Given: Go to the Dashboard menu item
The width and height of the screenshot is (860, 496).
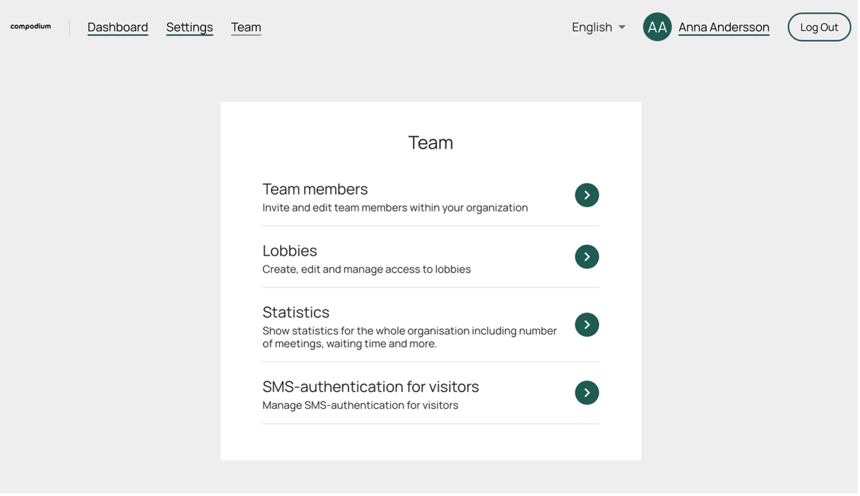Looking at the screenshot, I should [x=118, y=27].
